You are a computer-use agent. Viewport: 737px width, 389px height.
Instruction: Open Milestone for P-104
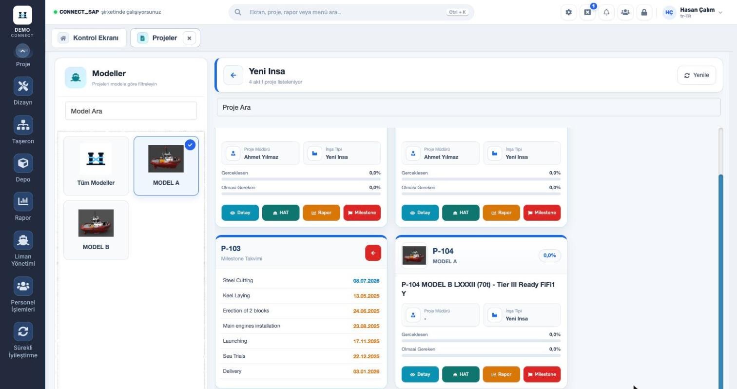(x=542, y=374)
